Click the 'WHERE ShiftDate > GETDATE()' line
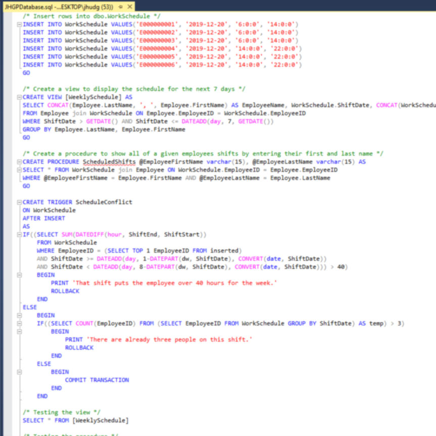This screenshot has height=436, width=436. pos(148,121)
